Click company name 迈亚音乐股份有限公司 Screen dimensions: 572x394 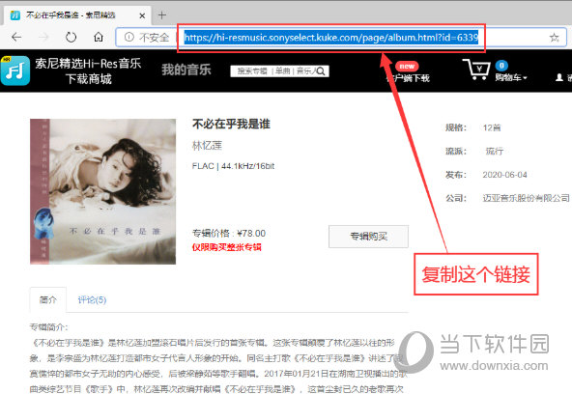tap(526, 198)
